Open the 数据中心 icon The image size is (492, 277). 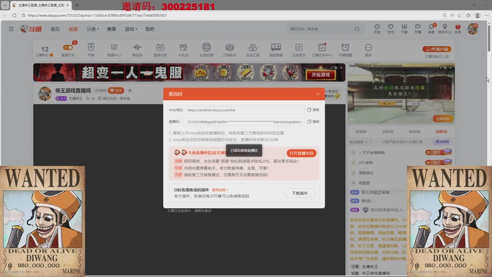(114, 50)
